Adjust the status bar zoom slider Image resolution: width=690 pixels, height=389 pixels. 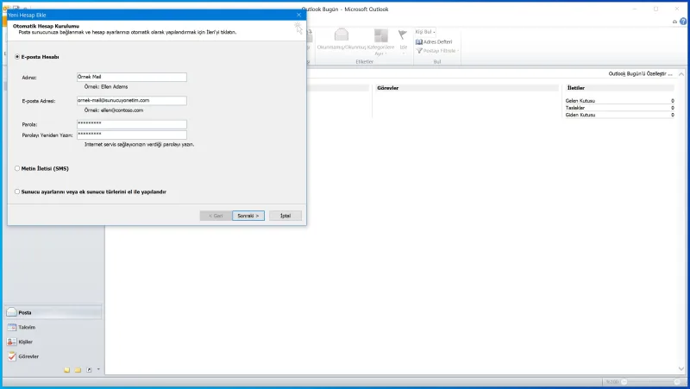click(650, 382)
